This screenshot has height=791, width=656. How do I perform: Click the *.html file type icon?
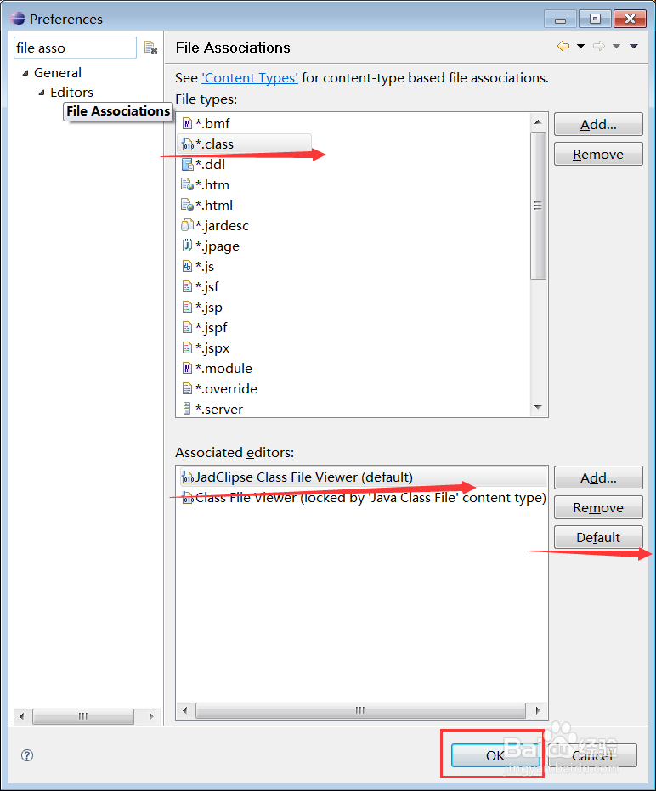187,206
